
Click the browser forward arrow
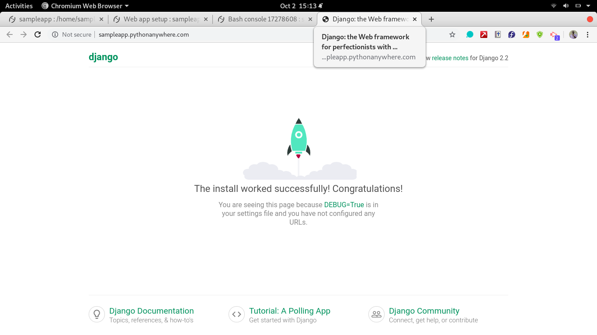click(x=24, y=34)
